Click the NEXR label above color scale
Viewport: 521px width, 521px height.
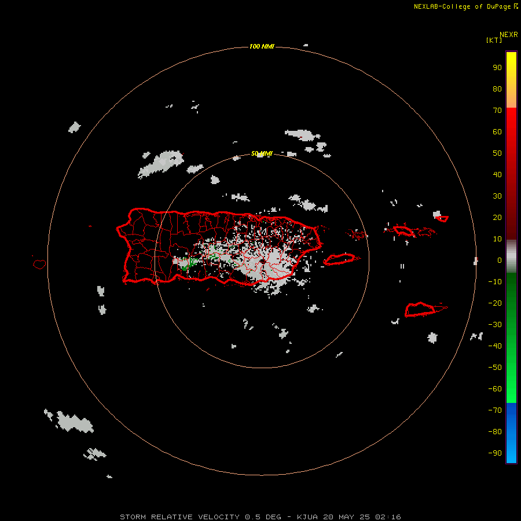pos(509,35)
